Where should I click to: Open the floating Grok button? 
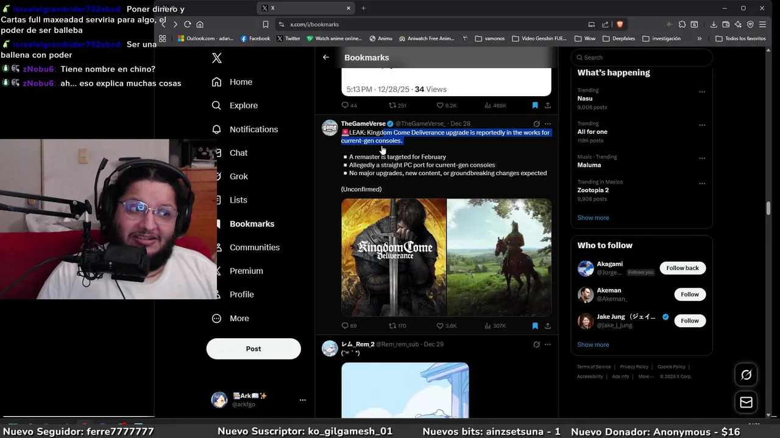point(746,375)
